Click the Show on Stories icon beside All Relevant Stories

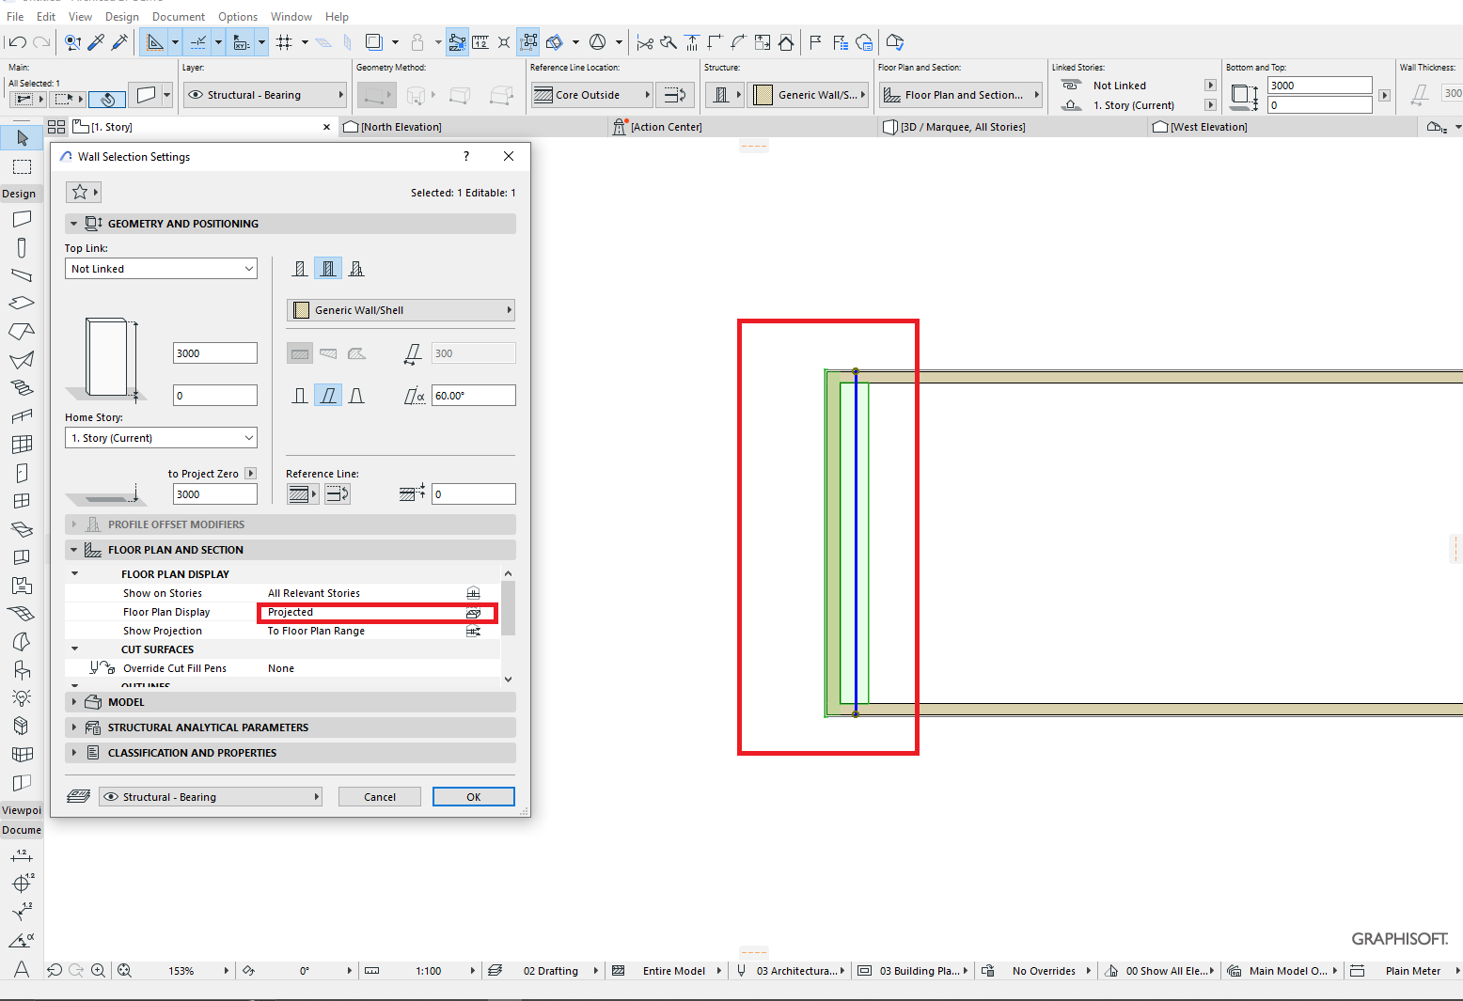(x=474, y=593)
